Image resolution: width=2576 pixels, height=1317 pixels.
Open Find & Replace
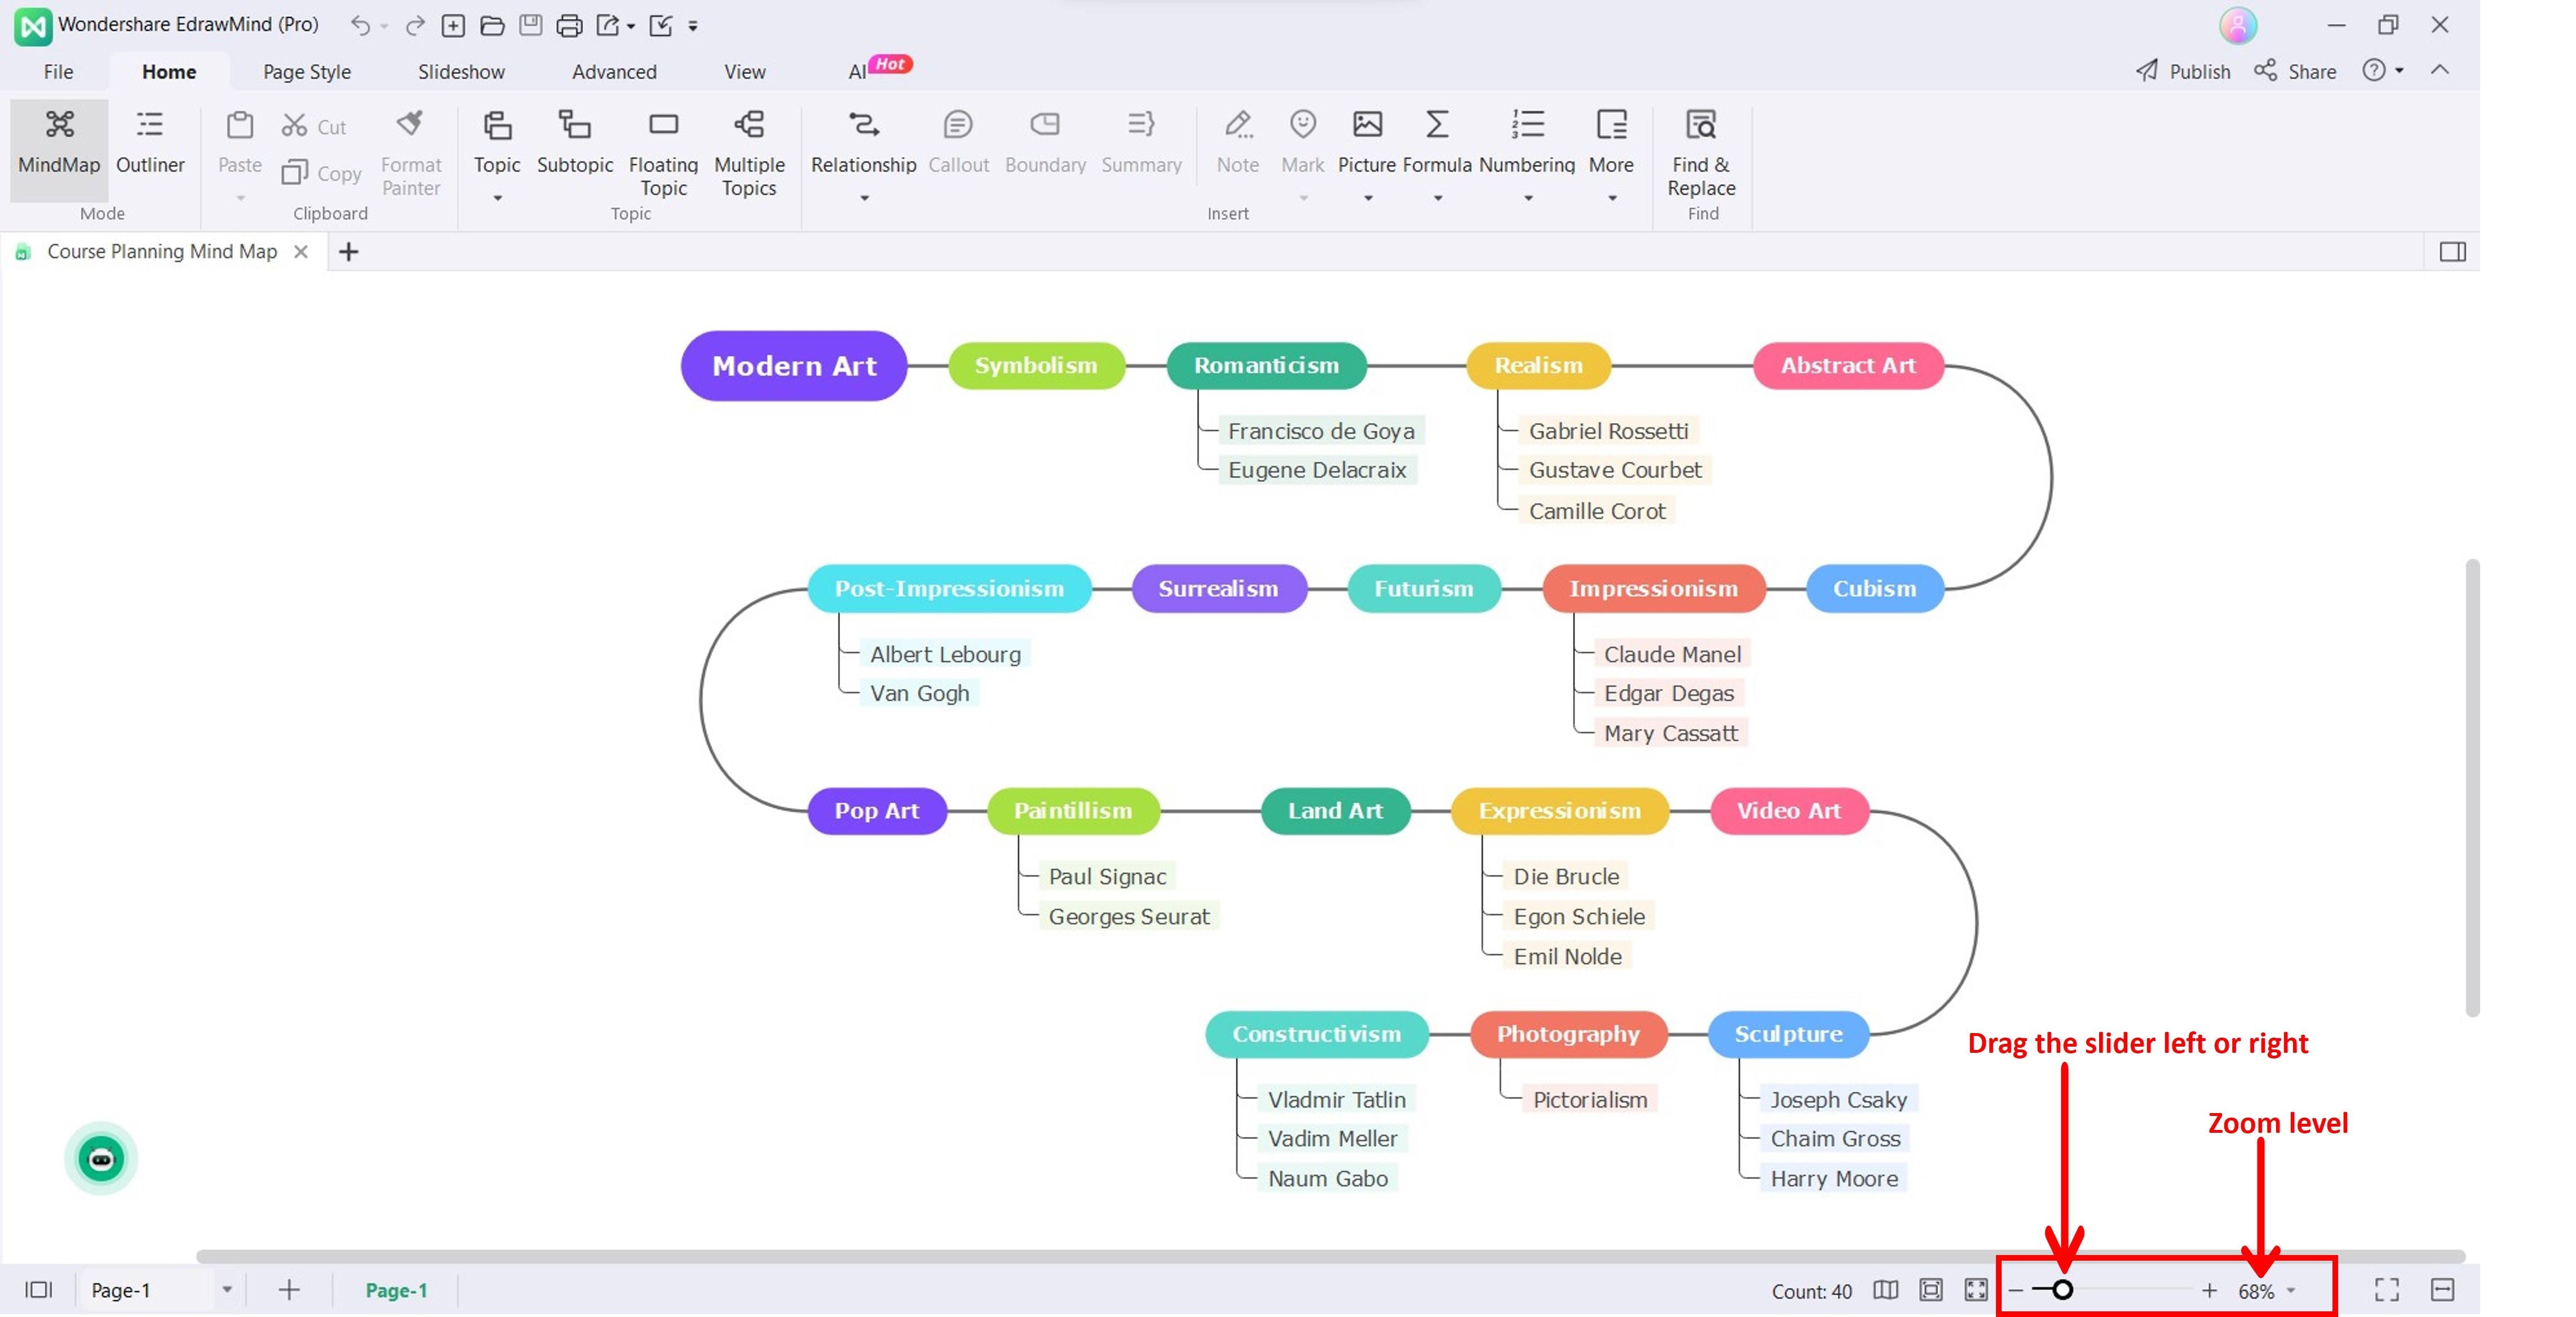coord(1700,125)
